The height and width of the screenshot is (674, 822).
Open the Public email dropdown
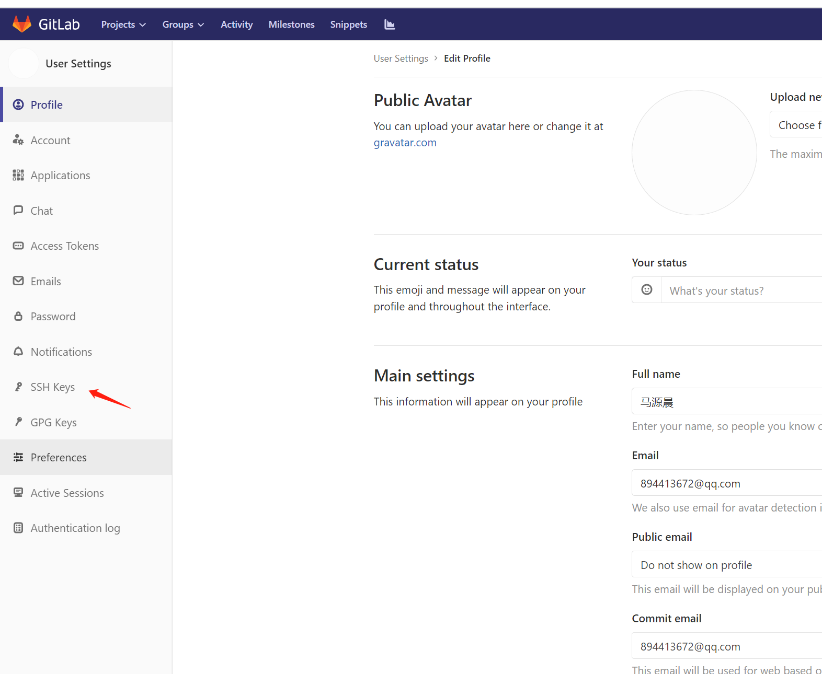[x=727, y=565]
